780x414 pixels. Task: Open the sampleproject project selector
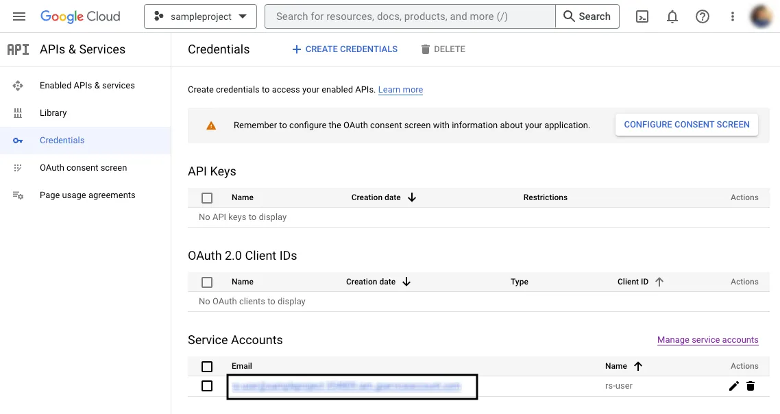click(200, 16)
